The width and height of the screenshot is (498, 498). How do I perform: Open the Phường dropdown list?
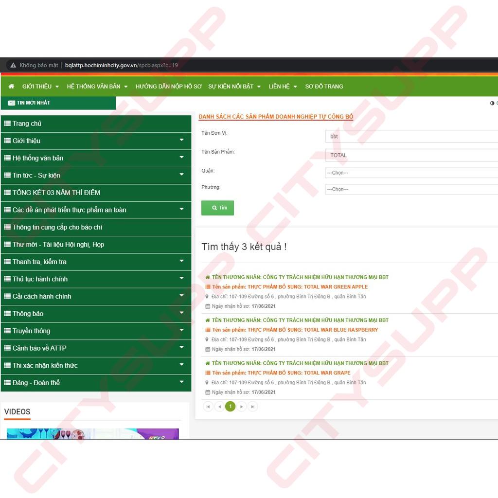point(411,189)
